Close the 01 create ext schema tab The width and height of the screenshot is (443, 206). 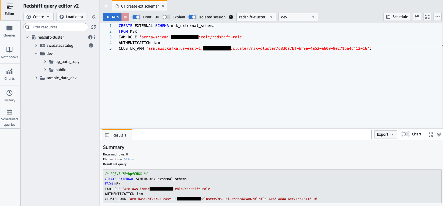(x=163, y=6)
